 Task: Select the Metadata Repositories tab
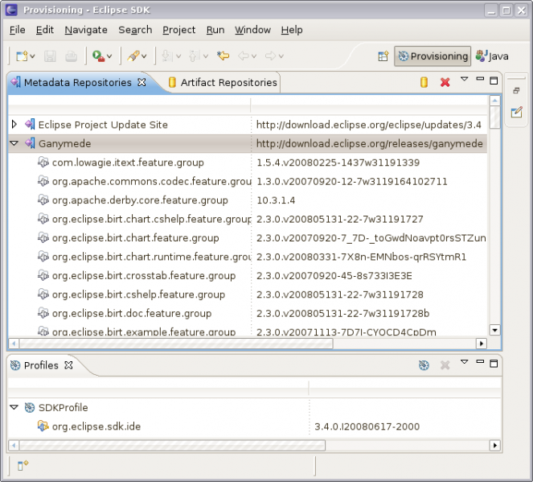tap(77, 83)
